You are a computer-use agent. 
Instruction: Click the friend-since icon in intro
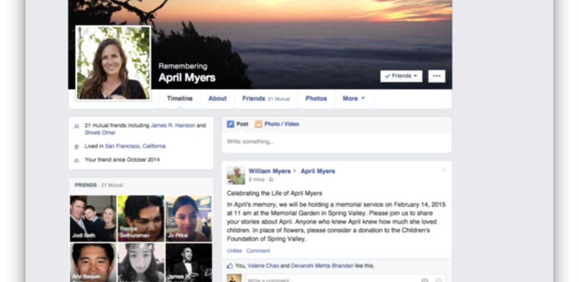[77, 160]
